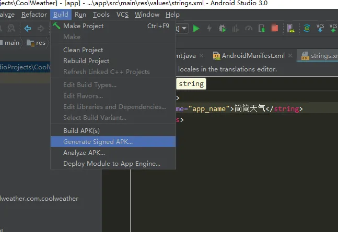Open the Tools menu
338x232 pixels.
[x=101, y=15]
